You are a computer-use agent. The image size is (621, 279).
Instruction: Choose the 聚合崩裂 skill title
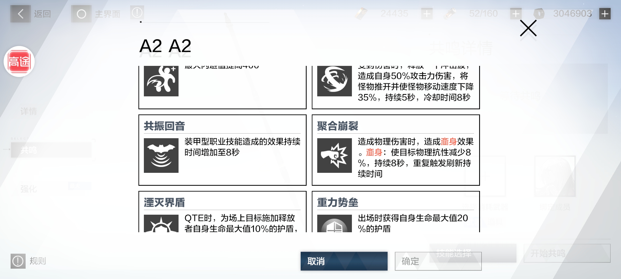[338, 126]
